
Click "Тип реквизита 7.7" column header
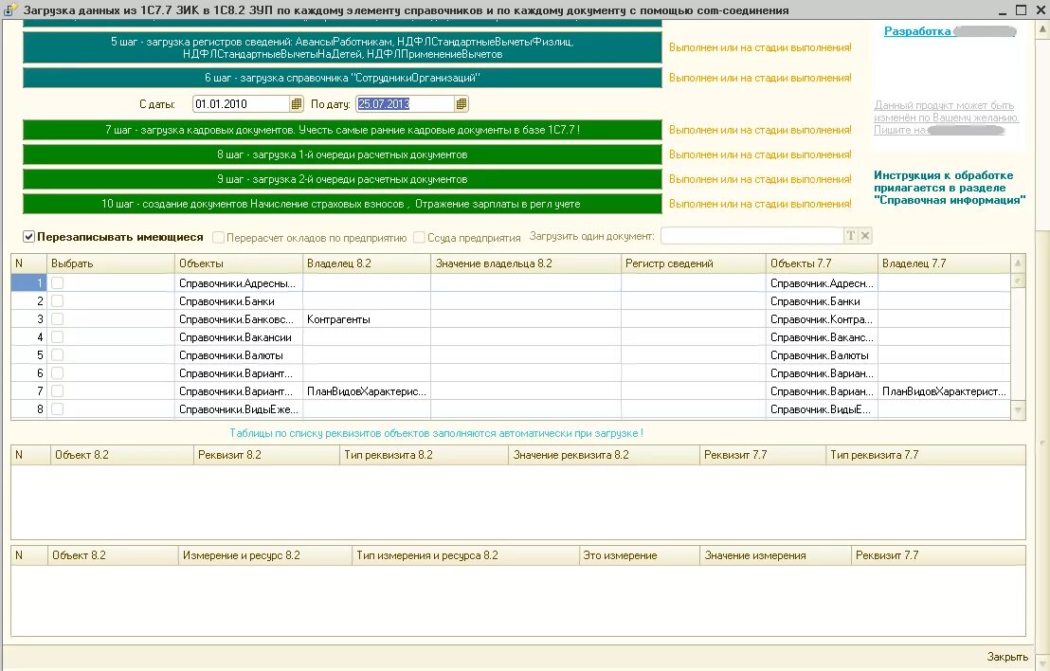(x=926, y=455)
